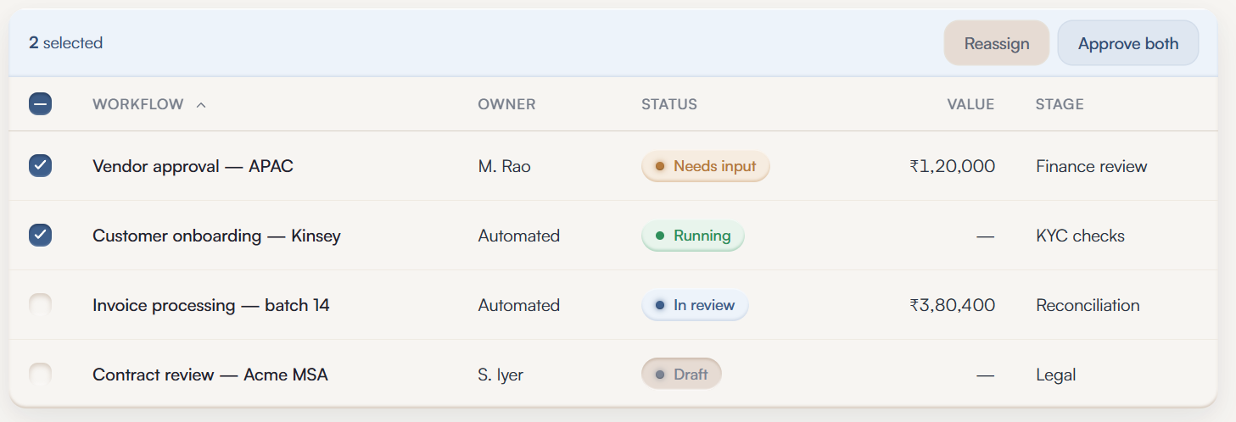Sort by the Status column header
Viewport: 1236px width, 422px height.
pos(669,104)
